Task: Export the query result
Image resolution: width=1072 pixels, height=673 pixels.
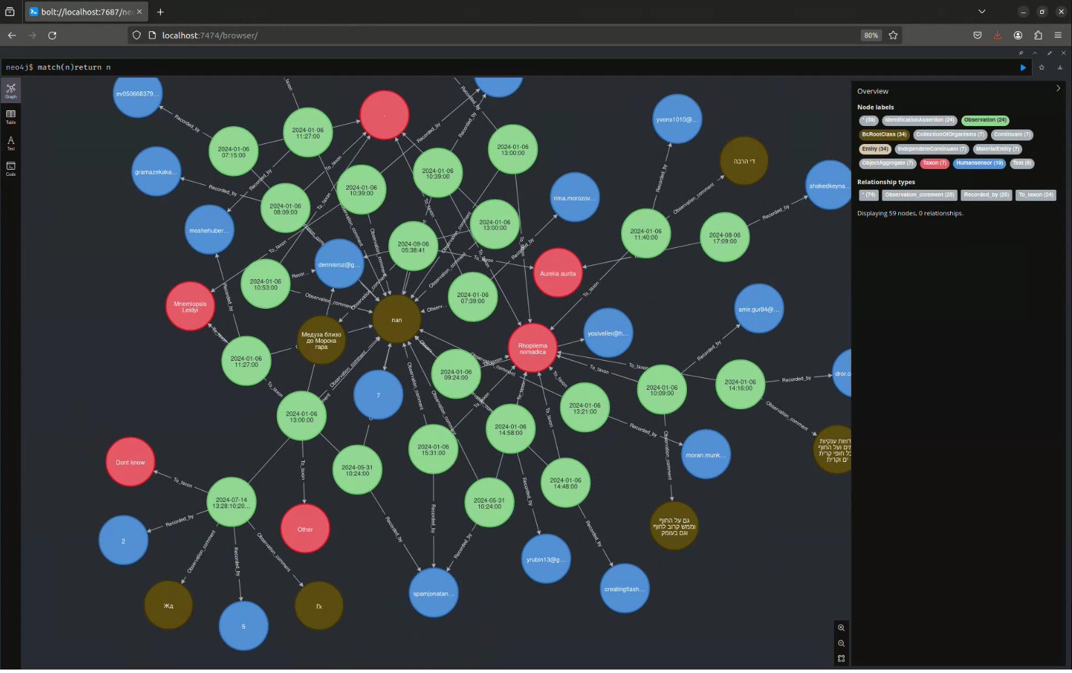Action: pyautogui.click(x=1060, y=67)
